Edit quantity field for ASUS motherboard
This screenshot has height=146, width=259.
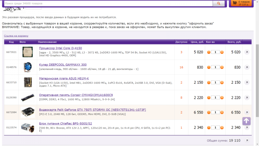[215, 82]
